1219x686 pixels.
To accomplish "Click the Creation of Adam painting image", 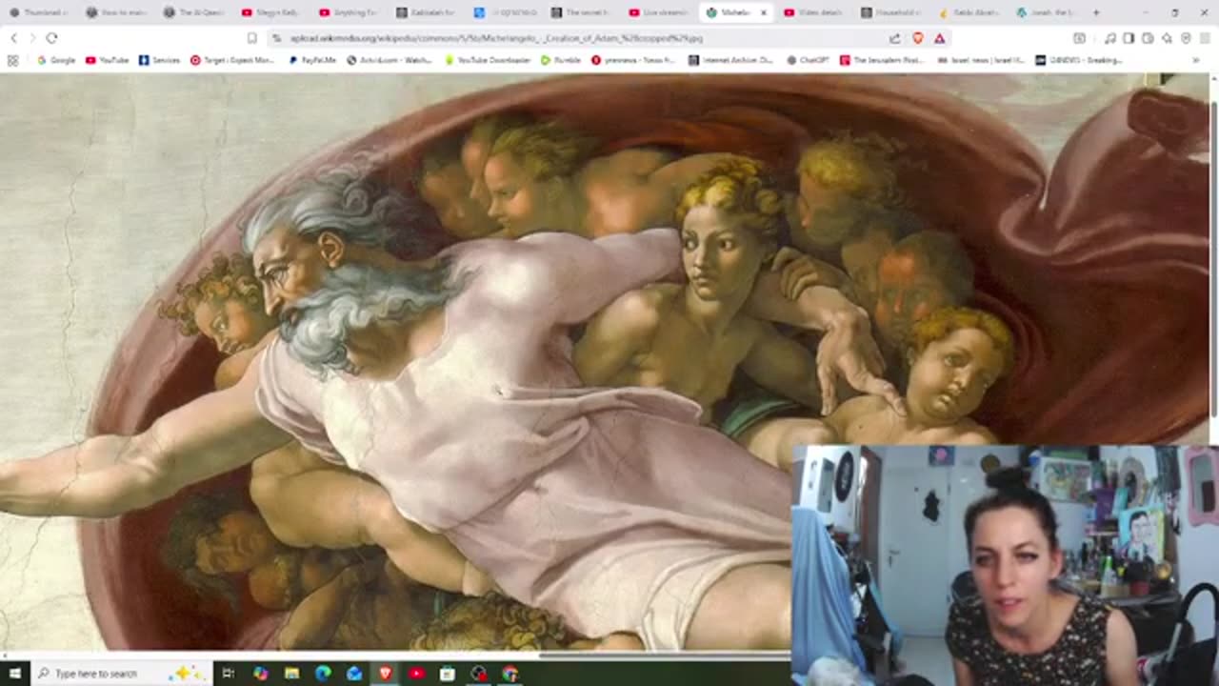I will pyautogui.click(x=605, y=362).
